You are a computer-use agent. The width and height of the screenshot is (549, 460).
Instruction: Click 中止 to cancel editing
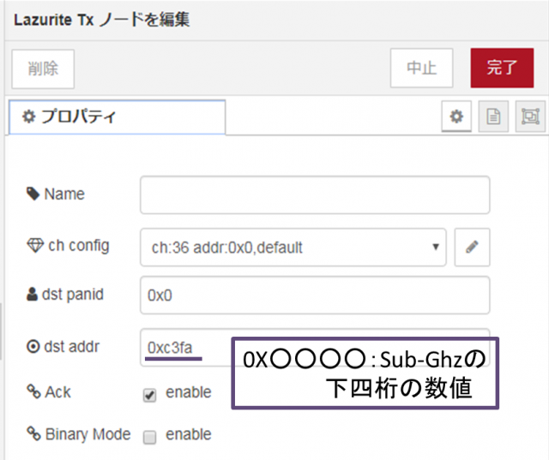click(x=421, y=68)
